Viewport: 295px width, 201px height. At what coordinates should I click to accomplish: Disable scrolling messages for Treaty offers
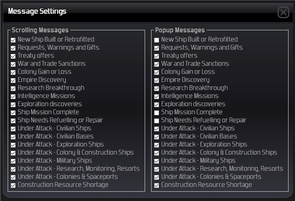13,56
